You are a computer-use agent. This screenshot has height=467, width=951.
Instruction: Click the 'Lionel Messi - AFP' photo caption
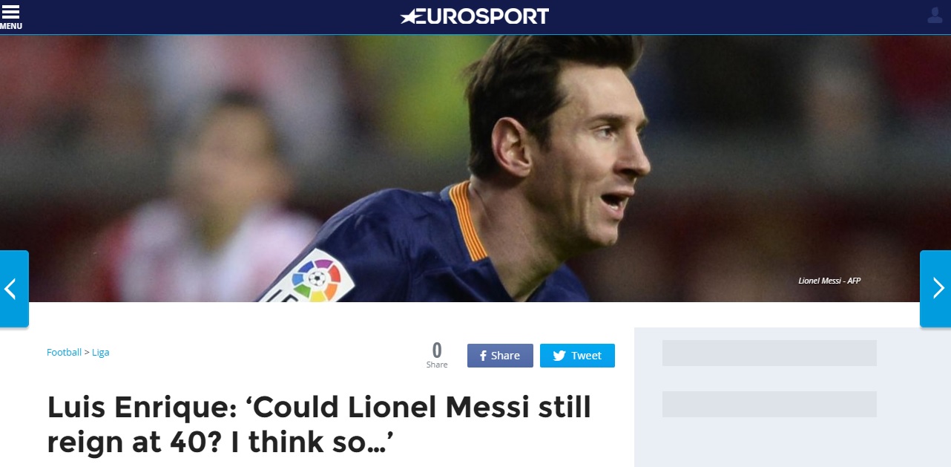(x=829, y=281)
